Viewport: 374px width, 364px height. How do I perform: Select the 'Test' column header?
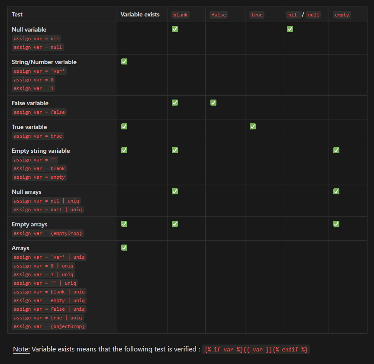(17, 15)
